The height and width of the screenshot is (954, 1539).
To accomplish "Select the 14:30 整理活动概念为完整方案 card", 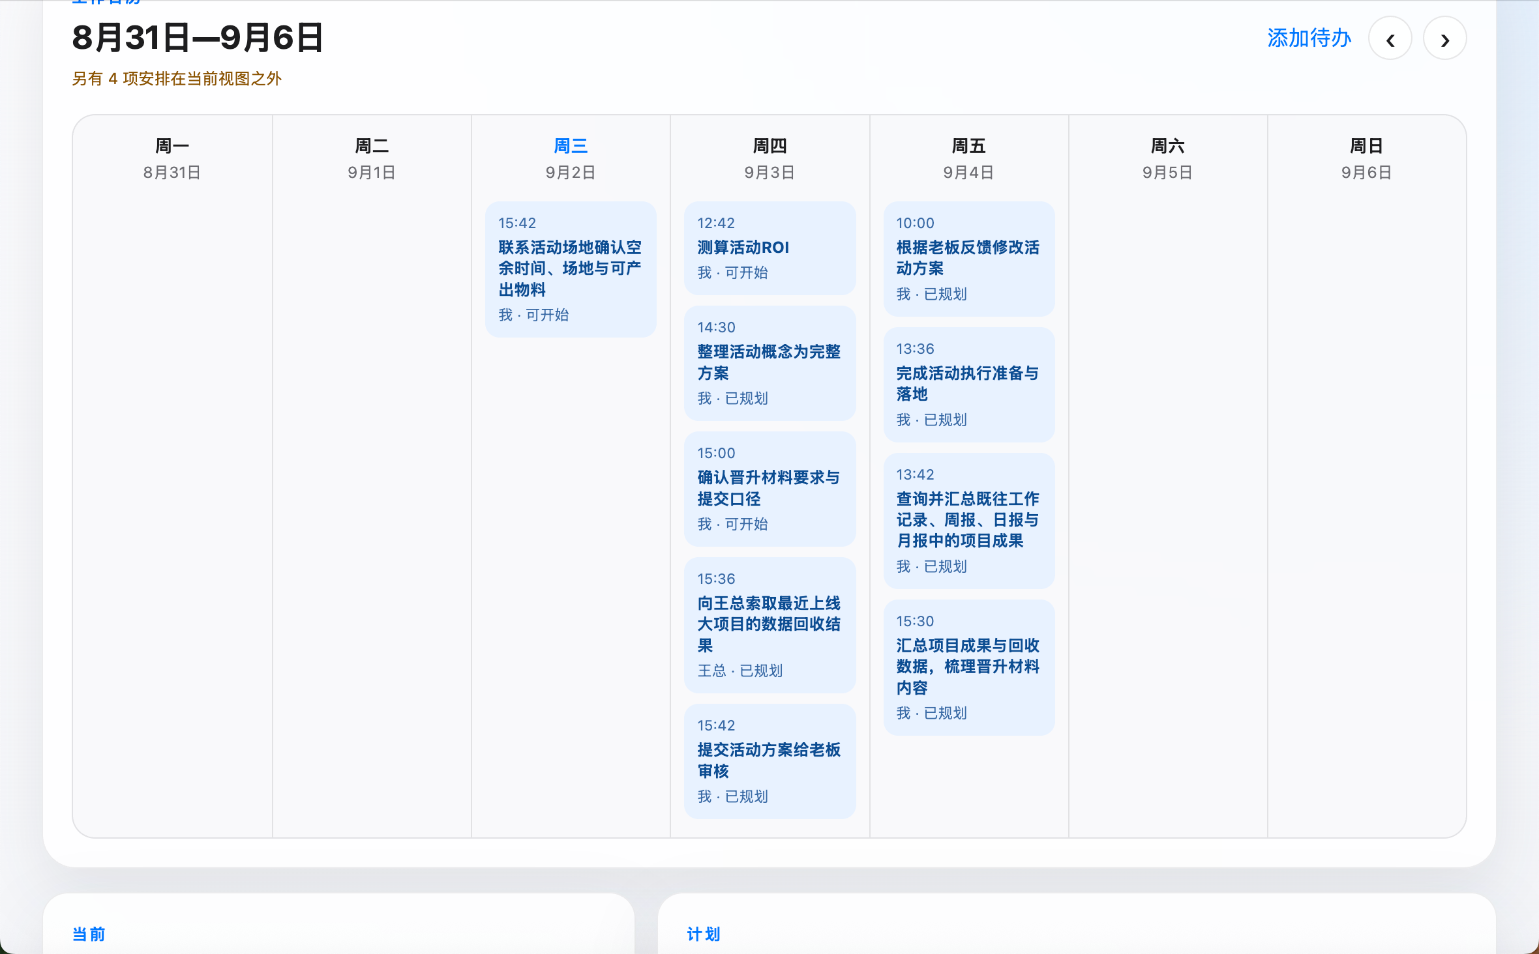I will (x=769, y=363).
